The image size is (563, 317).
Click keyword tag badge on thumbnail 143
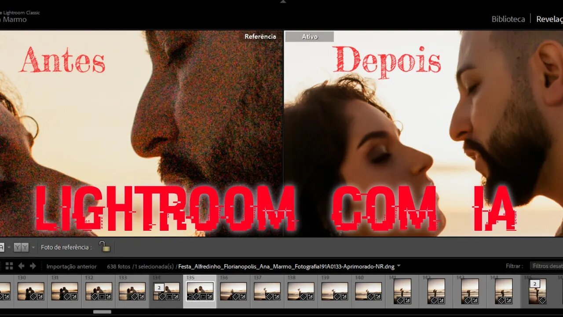click(468, 300)
